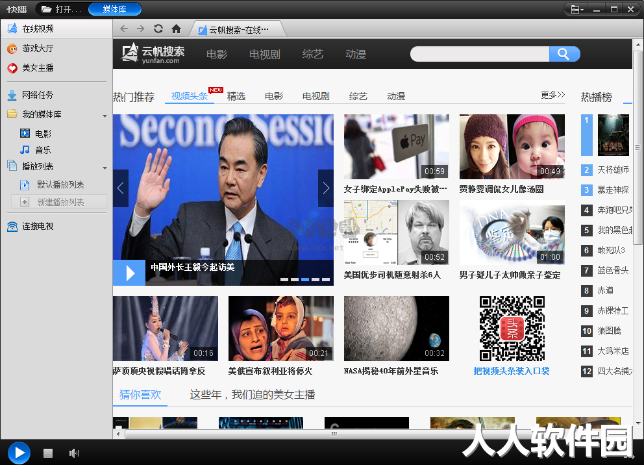The width and height of the screenshot is (644, 465).
Task: Switch to 动漫 recommendation tab
Action: tap(396, 96)
